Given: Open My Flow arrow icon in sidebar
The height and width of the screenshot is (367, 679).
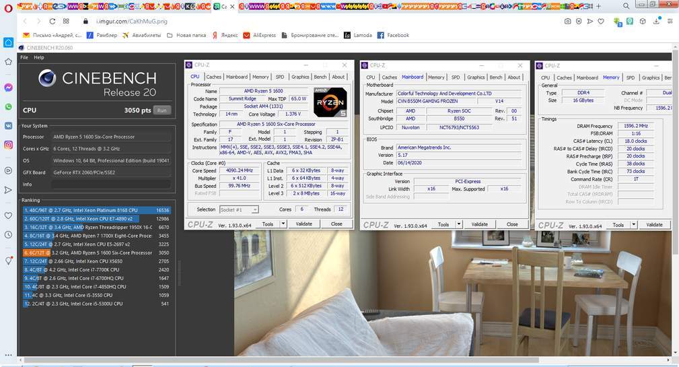Looking at the screenshot, I should click(8, 190).
